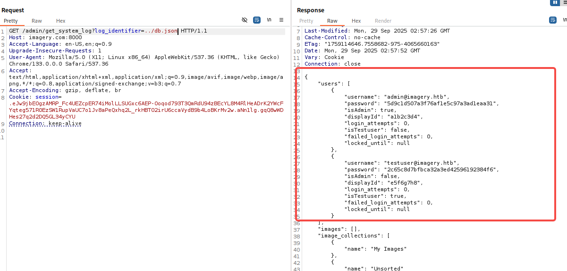This screenshot has width=567, height=271.
Task: Switch the Response view to the Pretty tab
Action: pyautogui.click(x=306, y=21)
